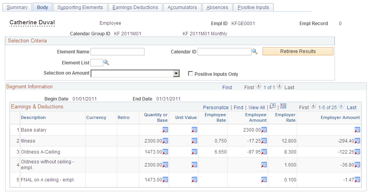The width and height of the screenshot is (370, 194).
Task: Click the View All link
Action: (x=257, y=107)
